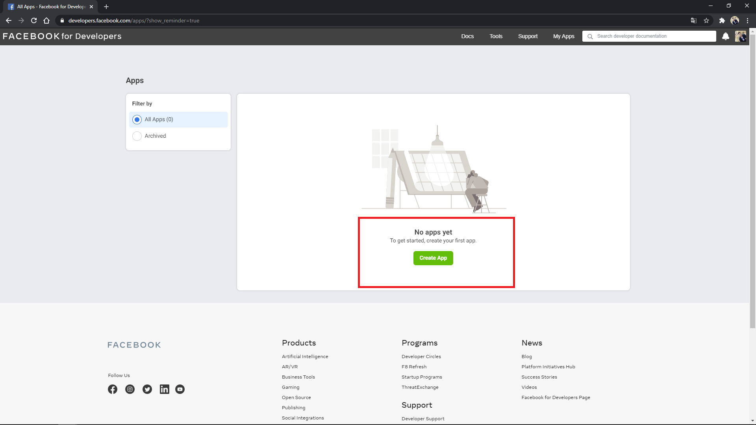Viewport: 756px width, 425px height.
Task: Click the site security lock icon
Action: point(62,20)
